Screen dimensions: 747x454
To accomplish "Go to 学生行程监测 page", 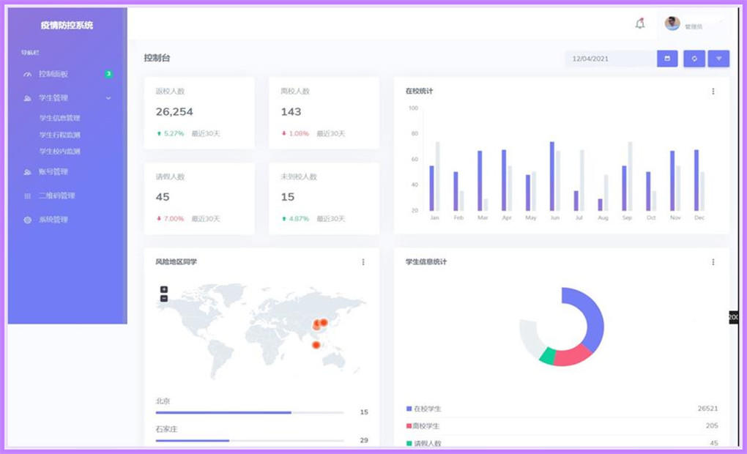I will pyautogui.click(x=59, y=135).
